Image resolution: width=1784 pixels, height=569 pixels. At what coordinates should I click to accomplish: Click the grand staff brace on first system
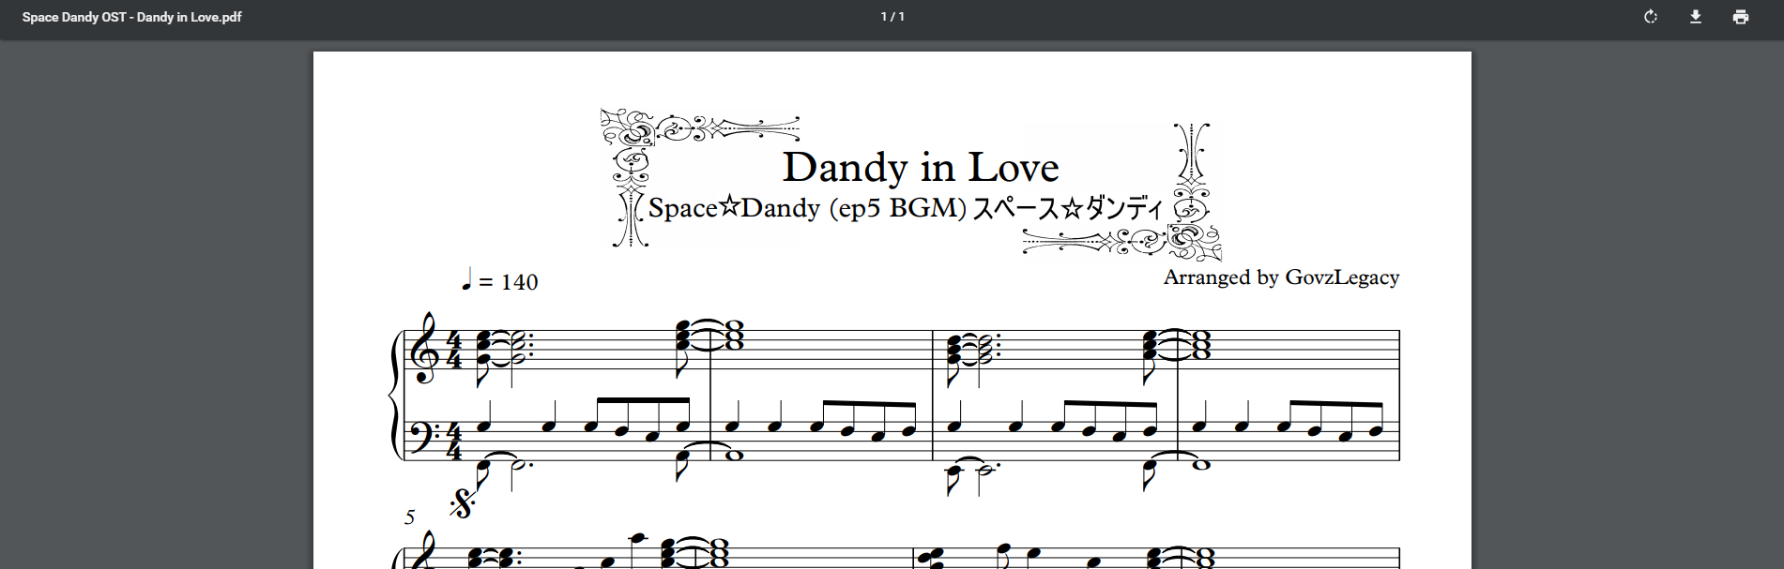click(394, 394)
